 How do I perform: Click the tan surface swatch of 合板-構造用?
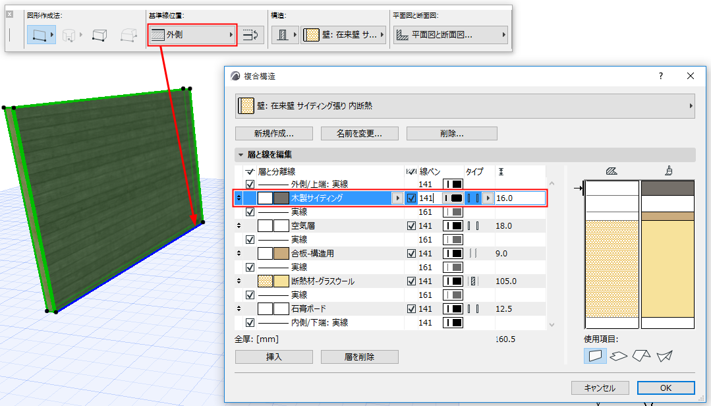(x=281, y=254)
